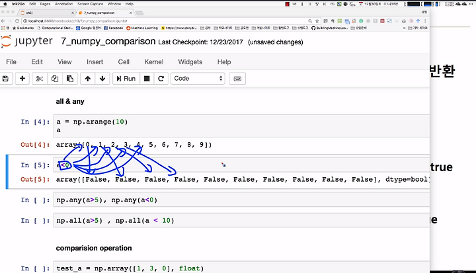
Task: Click the Out[5] False array output
Action: coord(242,180)
